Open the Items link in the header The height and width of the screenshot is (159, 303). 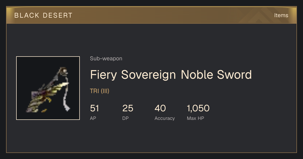(x=281, y=15)
